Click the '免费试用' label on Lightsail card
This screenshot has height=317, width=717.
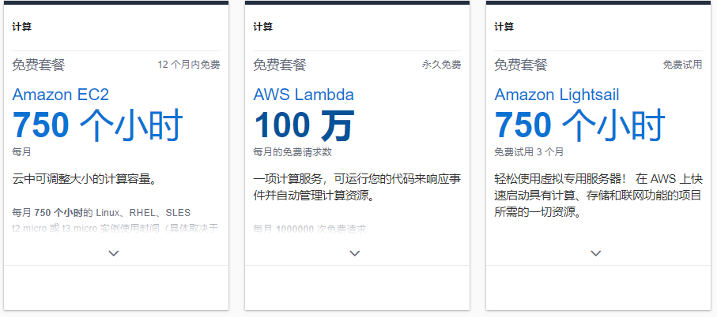click(683, 65)
